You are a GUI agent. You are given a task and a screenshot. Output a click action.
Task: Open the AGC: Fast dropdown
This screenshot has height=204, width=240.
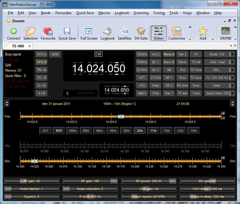click(232, 62)
